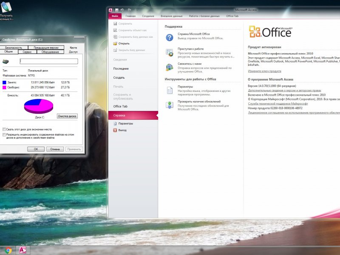
Task: Click Access icon on the taskbar
Action: click(x=23, y=250)
